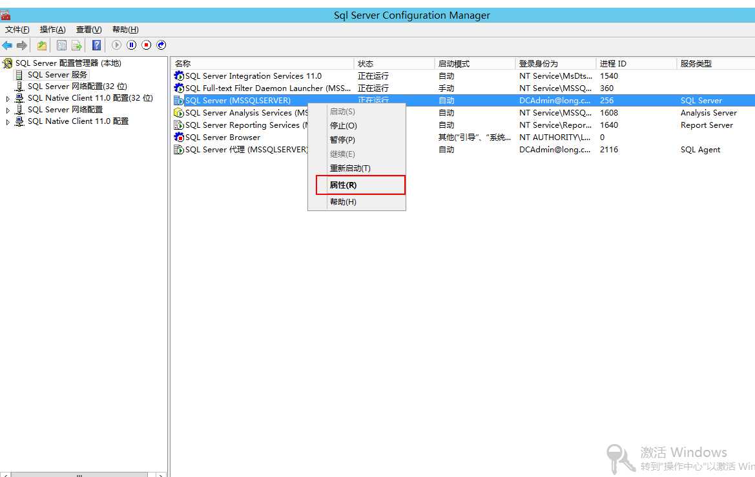Viewport: 755px width, 477px height.
Task: Expand the SQL Native Client 11.0 配置 node
Action: pos(8,122)
